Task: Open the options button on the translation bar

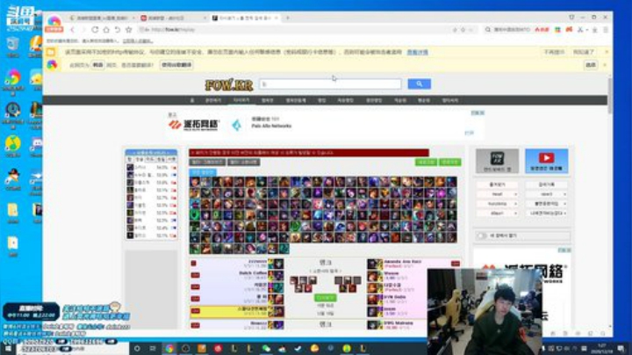Action: pos(591,65)
